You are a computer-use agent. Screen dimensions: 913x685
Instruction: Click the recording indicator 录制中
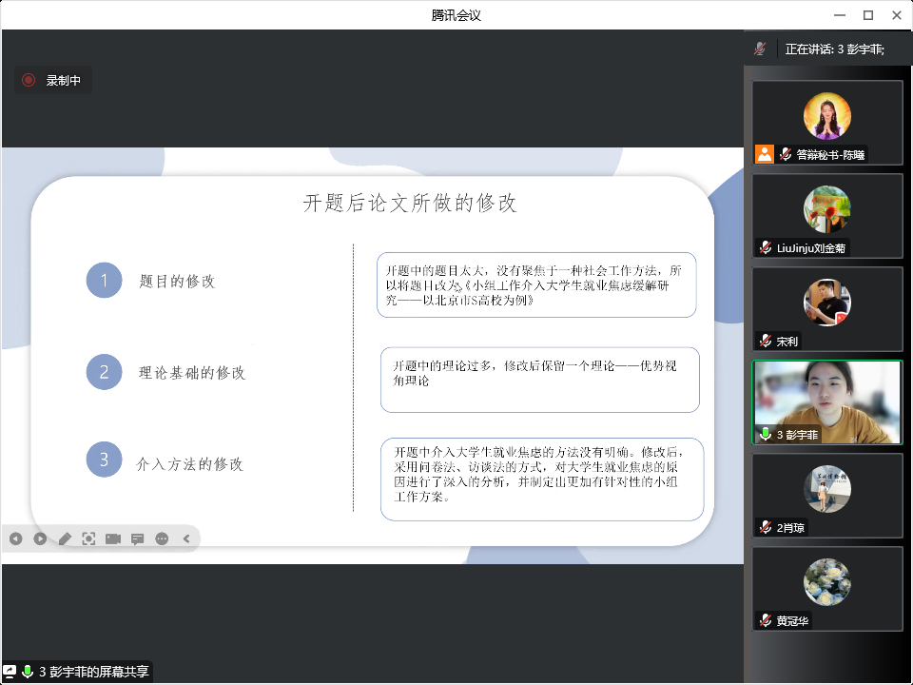(54, 81)
